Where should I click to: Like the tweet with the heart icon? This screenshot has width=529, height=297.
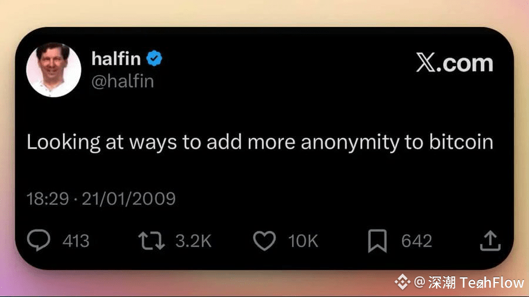click(x=264, y=241)
